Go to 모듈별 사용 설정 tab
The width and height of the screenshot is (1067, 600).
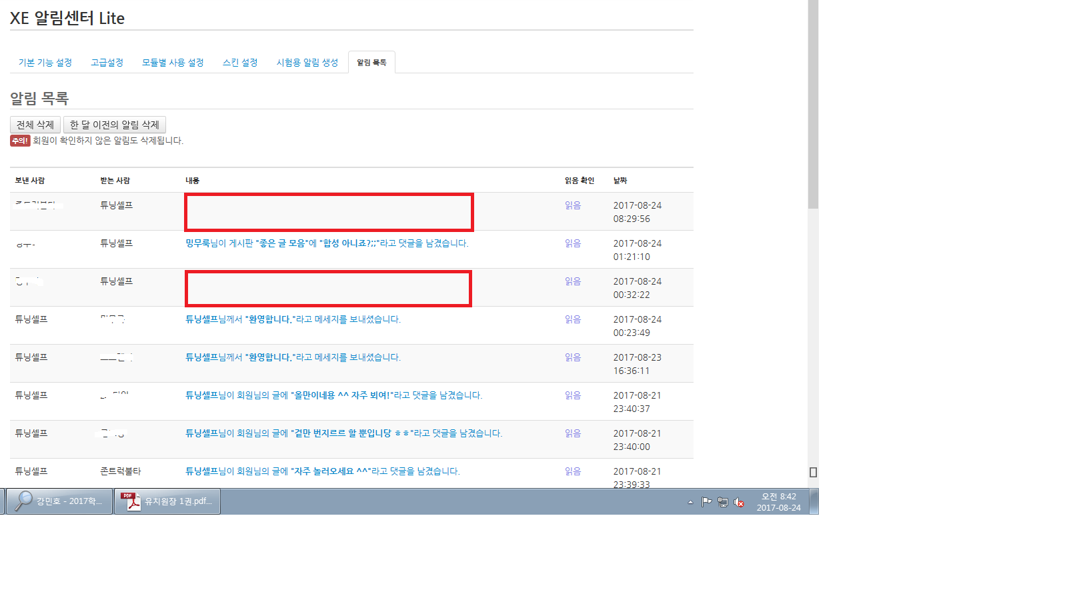173,63
